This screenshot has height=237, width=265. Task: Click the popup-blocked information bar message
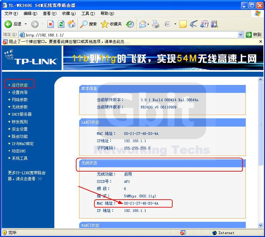tap(69, 42)
